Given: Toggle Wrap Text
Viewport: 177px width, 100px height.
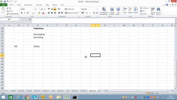Looking at the screenshot, I should click(69, 9).
